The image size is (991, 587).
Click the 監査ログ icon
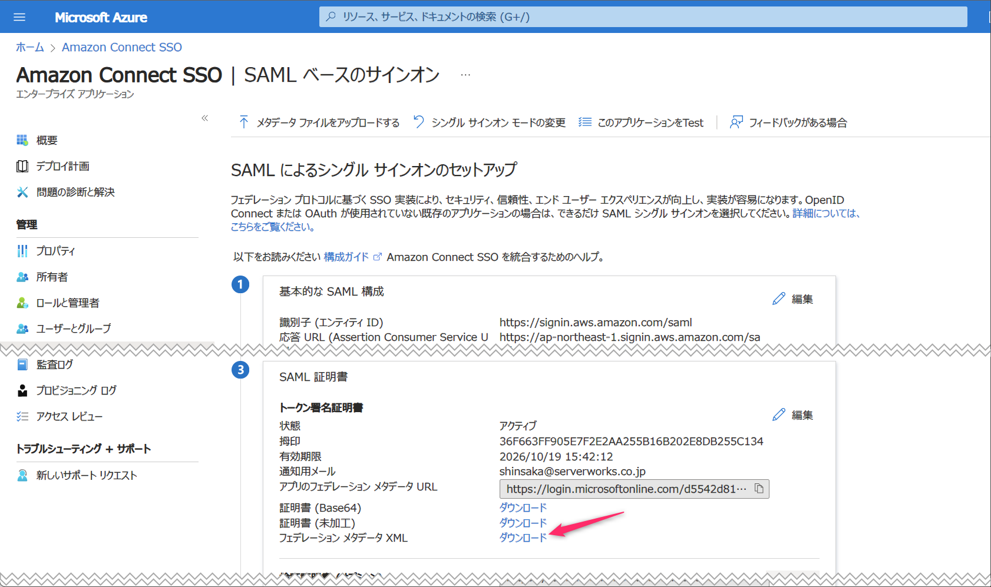click(22, 364)
